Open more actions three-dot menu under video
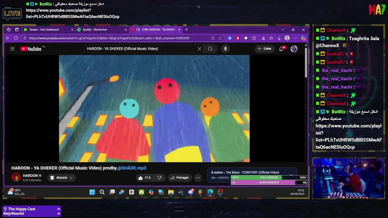The width and height of the screenshot is (388, 218). click(x=198, y=178)
